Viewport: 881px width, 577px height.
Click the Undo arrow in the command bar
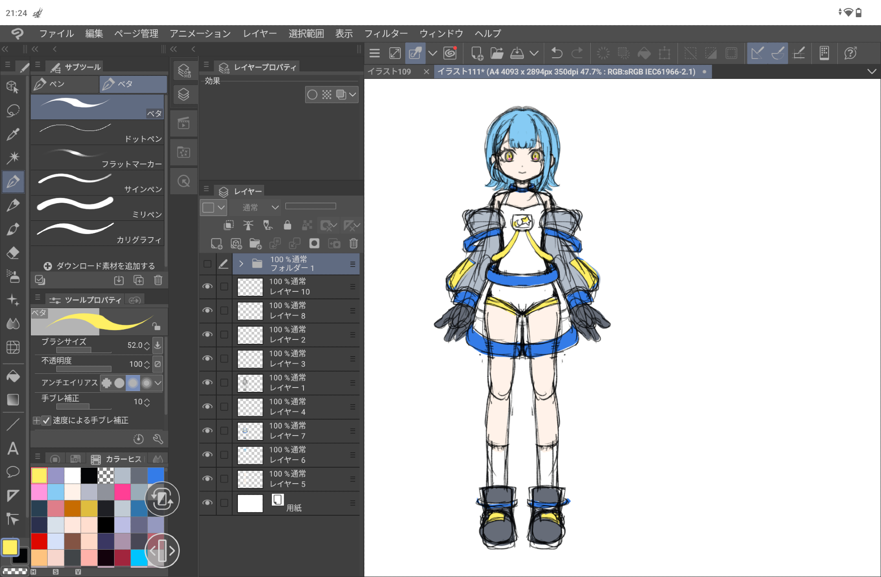[557, 53]
